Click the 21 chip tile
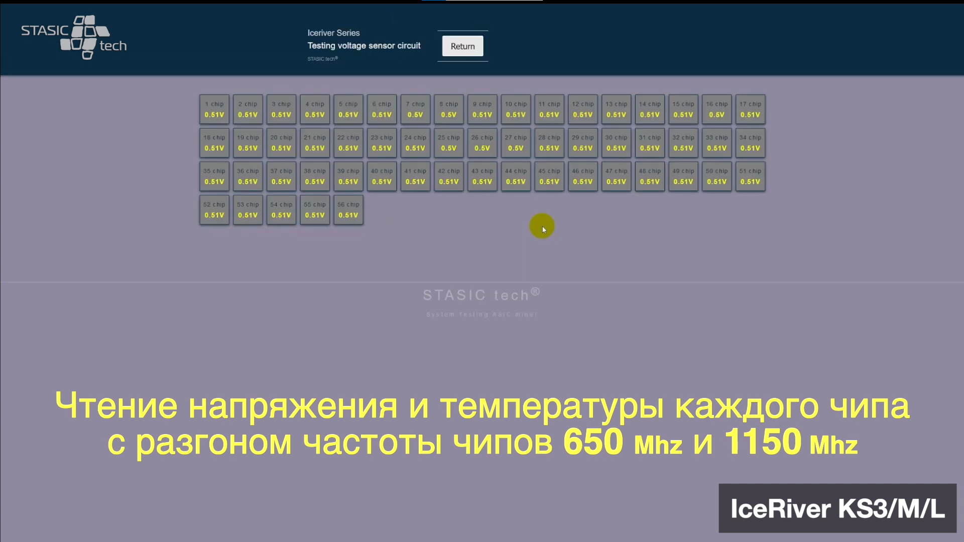Viewport: 964px width, 542px height. [x=315, y=143]
